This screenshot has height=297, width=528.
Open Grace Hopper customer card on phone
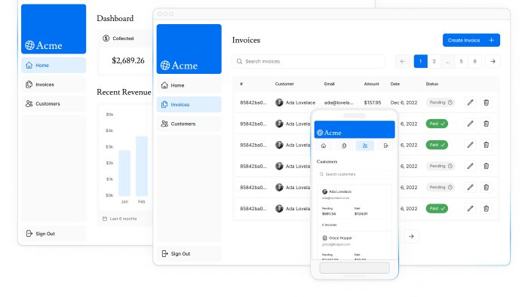click(355, 245)
